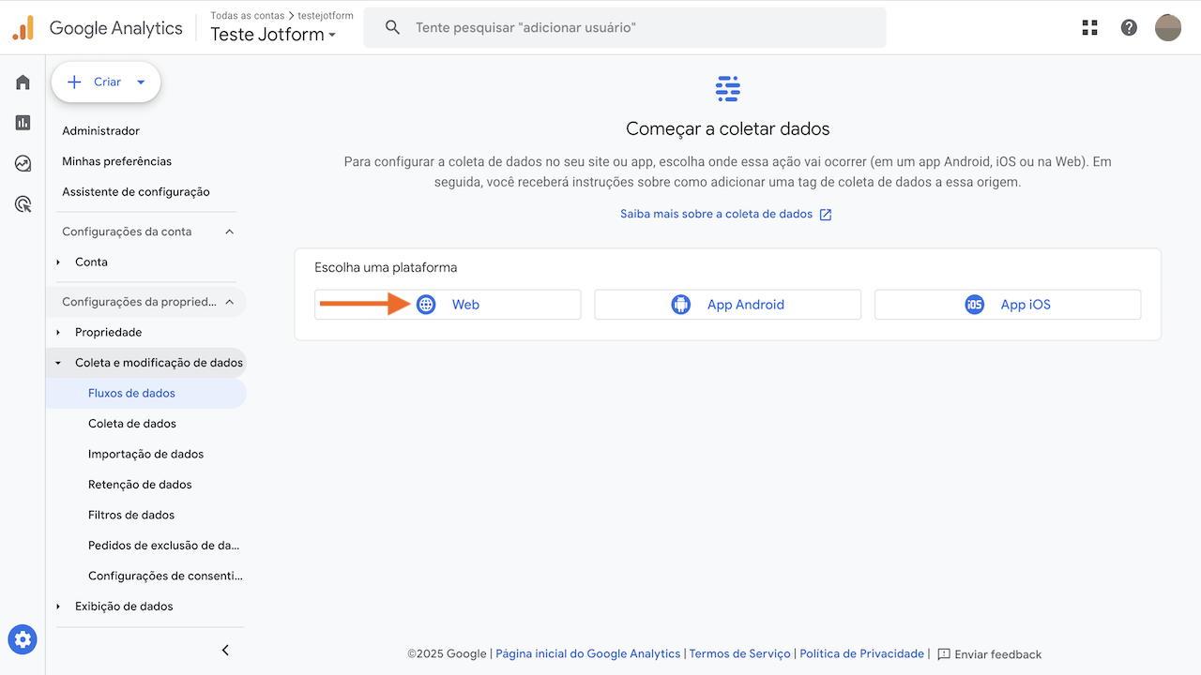Screen dimensions: 1201x675
Task: Choose the Web platform option
Action: [x=448, y=304]
